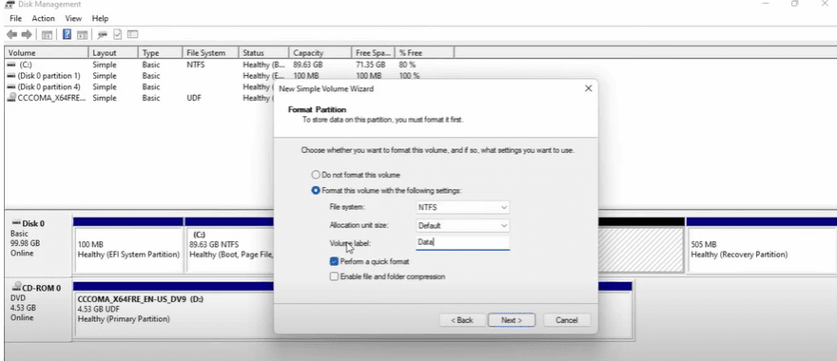Click the 'UDF' file system cell
This screenshot has height=361, width=837.
coord(194,98)
